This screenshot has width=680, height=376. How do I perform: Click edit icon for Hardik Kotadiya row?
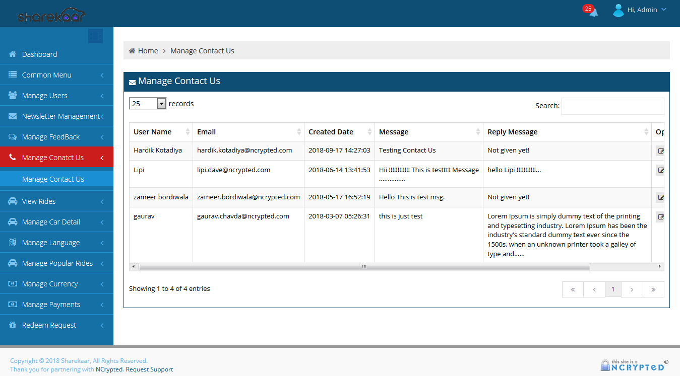click(x=660, y=151)
